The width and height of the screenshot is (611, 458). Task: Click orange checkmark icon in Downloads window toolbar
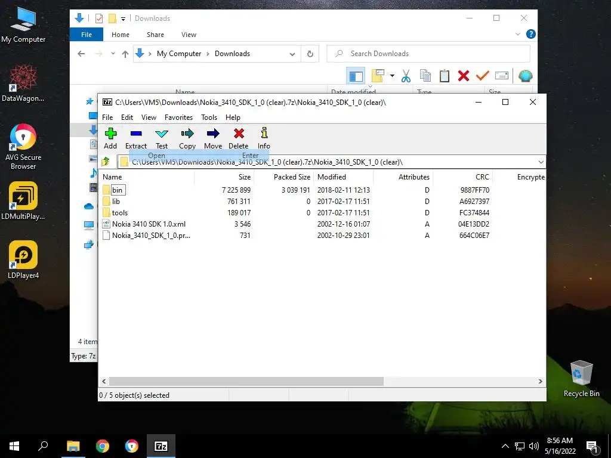(x=482, y=76)
